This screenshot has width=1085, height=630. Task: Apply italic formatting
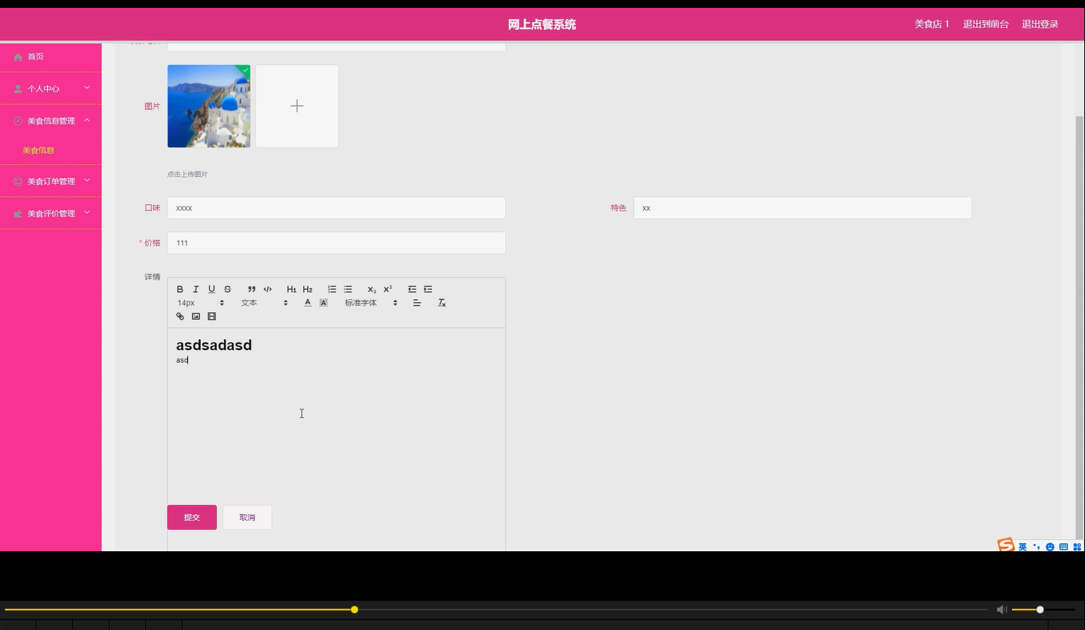(x=195, y=289)
